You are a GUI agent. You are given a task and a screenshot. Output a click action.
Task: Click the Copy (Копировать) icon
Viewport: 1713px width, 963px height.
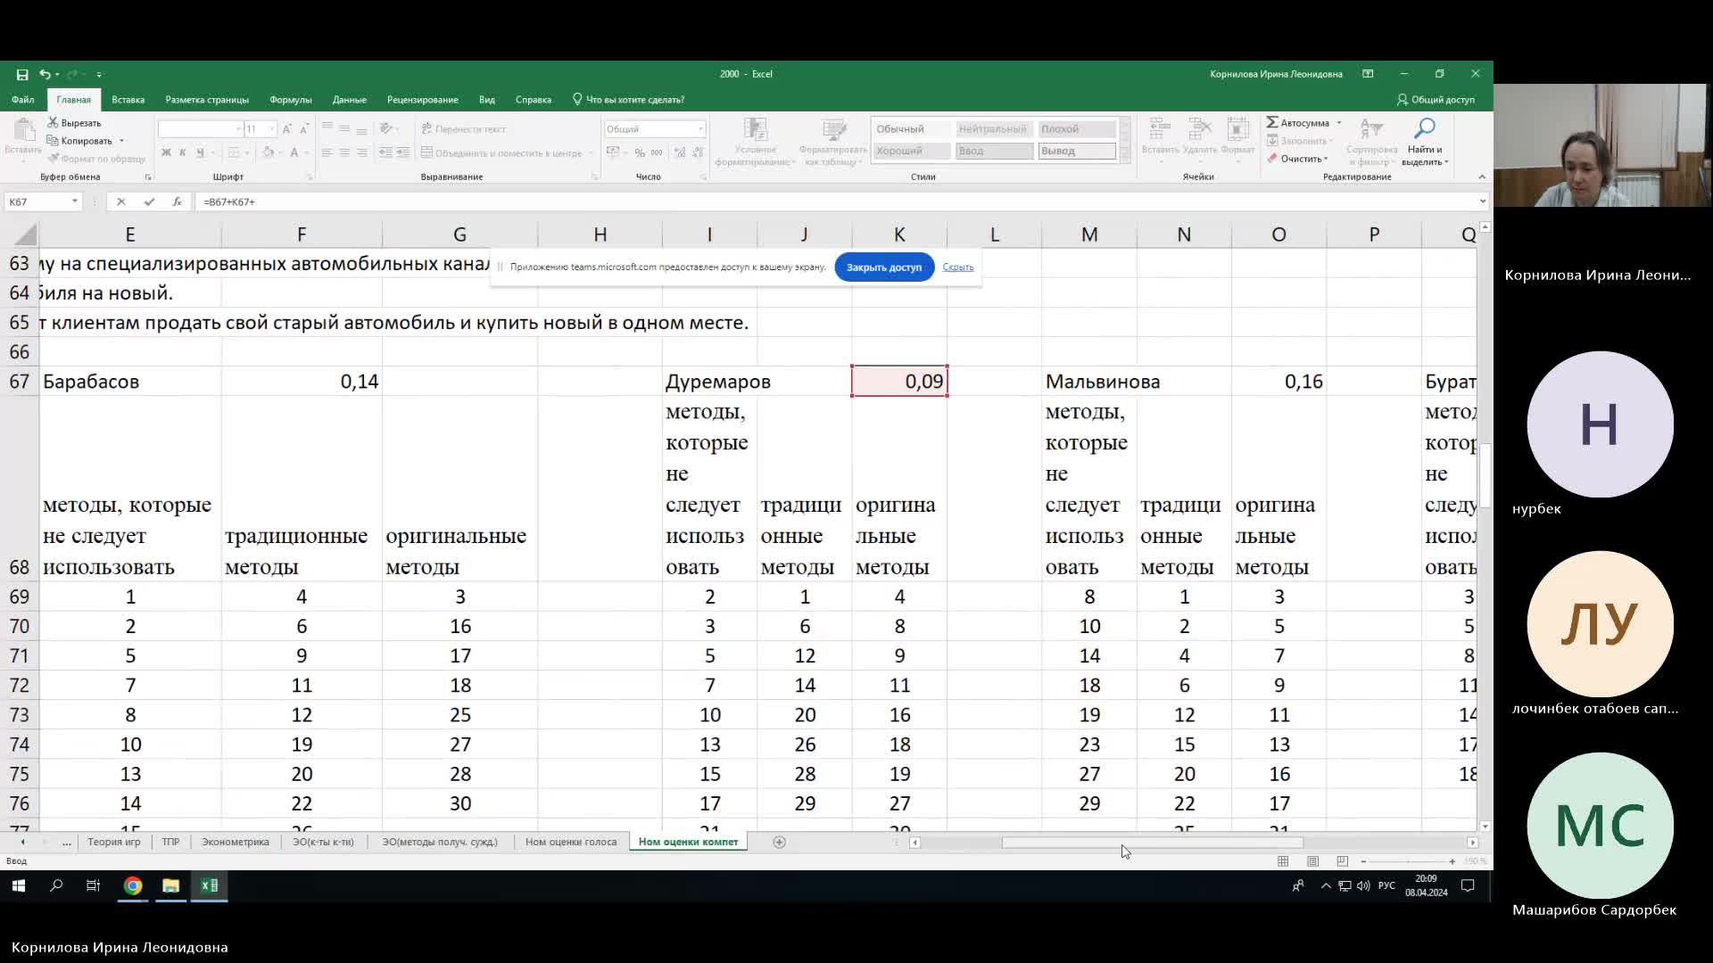(x=53, y=140)
